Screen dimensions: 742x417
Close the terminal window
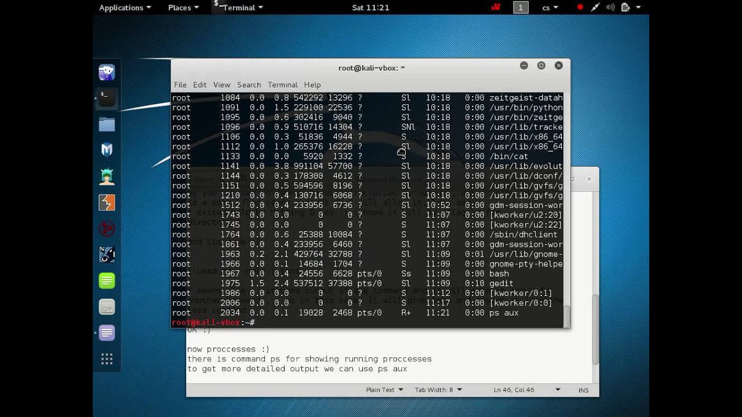point(559,65)
